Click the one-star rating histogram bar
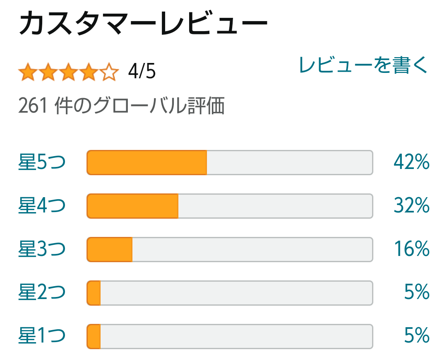 coord(230,336)
